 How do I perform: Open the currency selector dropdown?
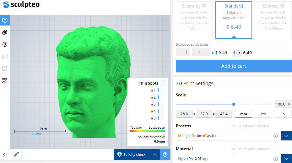click(237, 53)
